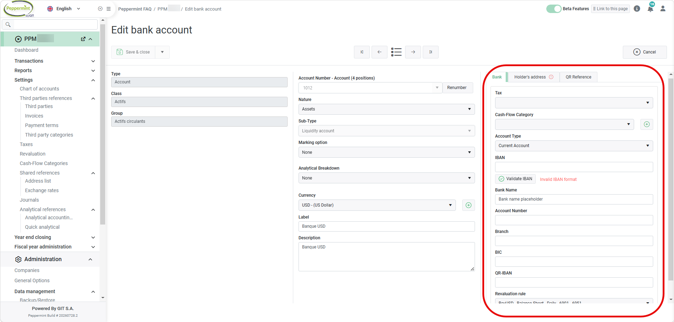Add new currency with plus icon
Screen dimensions: 674x322
pyautogui.click(x=469, y=205)
